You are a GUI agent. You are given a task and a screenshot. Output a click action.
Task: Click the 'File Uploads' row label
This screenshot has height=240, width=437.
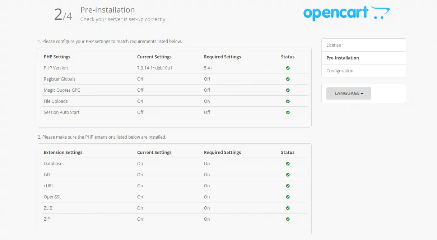click(x=56, y=101)
